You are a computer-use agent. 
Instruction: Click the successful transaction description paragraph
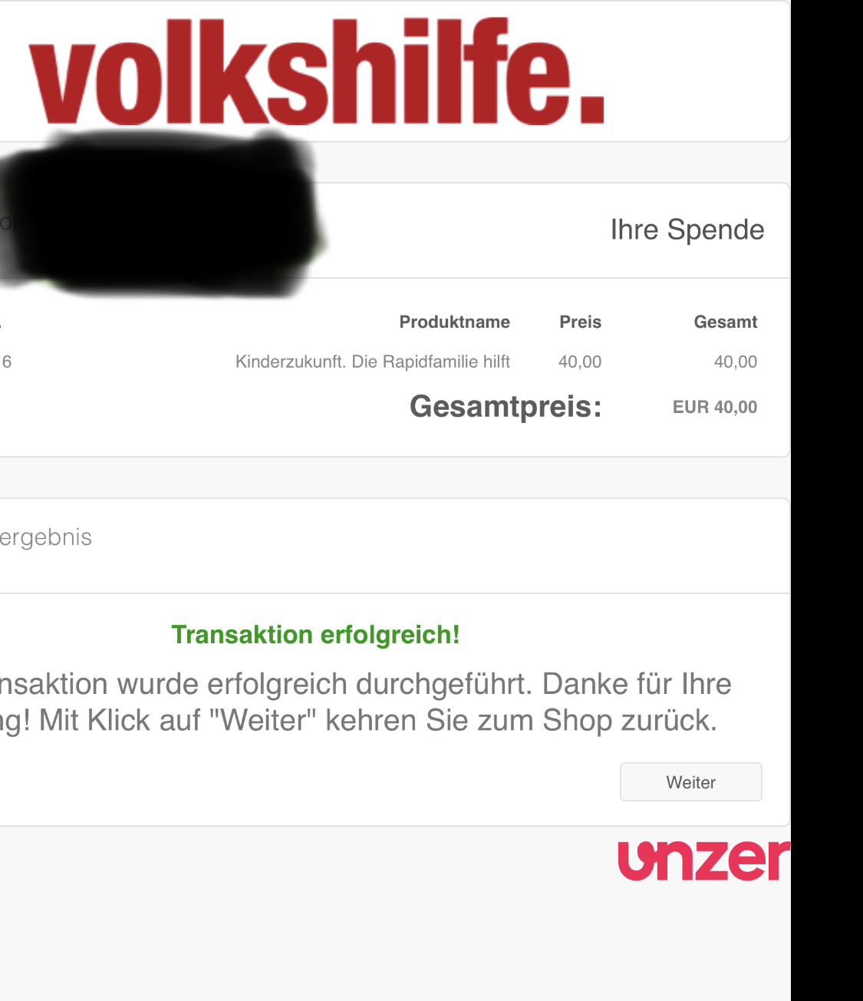coord(365,702)
